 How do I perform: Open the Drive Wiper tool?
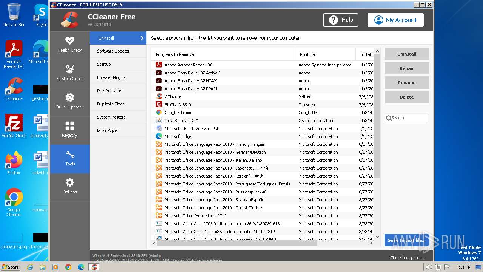click(x=118, y=130)
